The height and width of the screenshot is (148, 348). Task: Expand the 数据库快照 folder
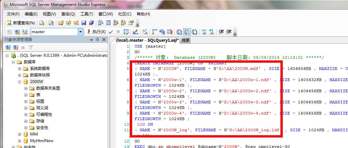pos(19,75)
